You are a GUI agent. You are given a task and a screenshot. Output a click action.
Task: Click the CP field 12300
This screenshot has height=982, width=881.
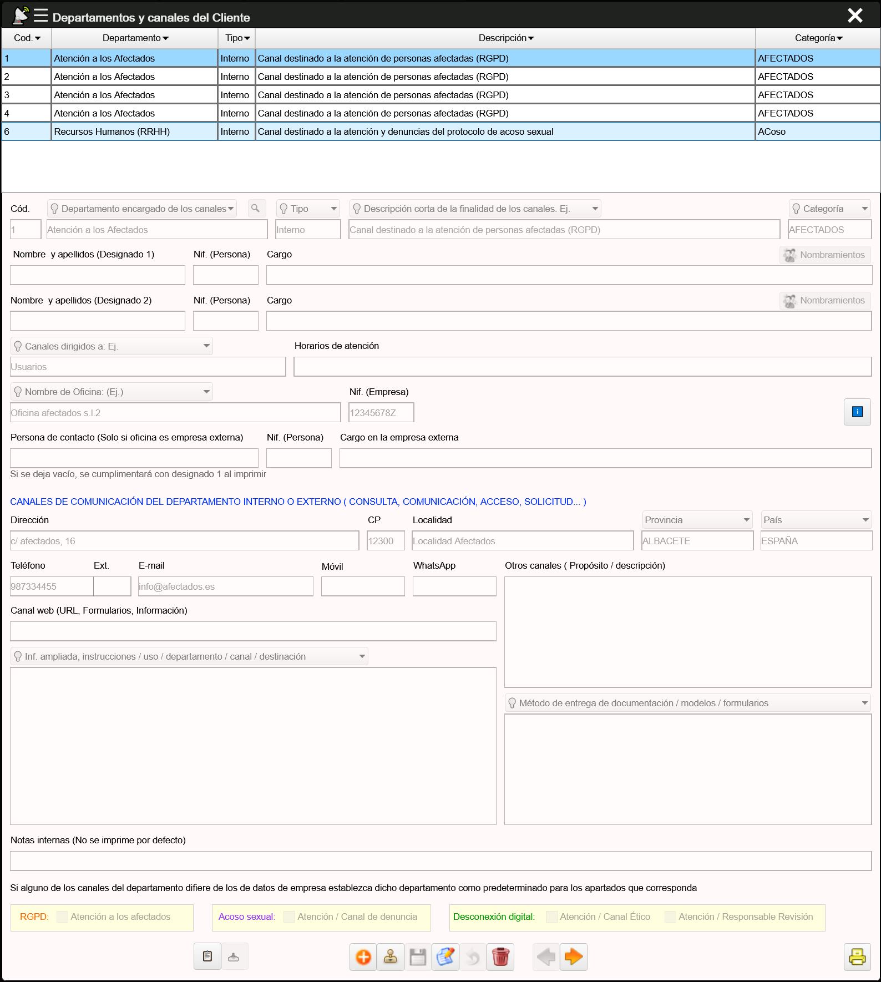point(386,541)
